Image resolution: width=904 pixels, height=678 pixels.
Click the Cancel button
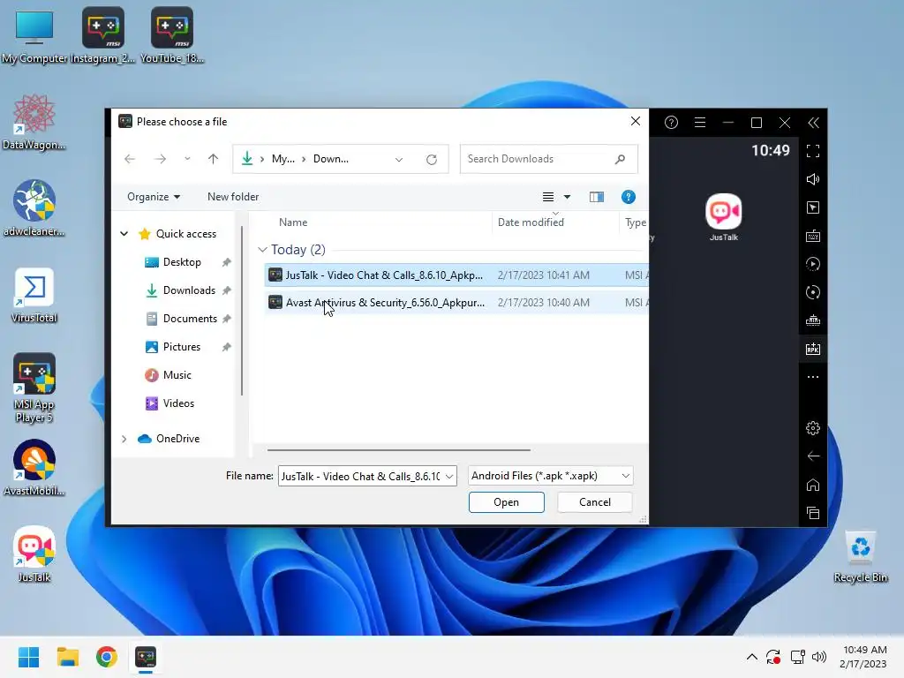pyautogui.click(x=594, y=502)
